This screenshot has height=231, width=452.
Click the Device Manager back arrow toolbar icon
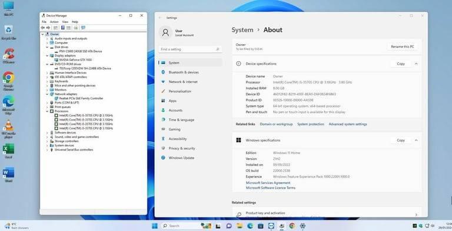[x=42, y=28]
